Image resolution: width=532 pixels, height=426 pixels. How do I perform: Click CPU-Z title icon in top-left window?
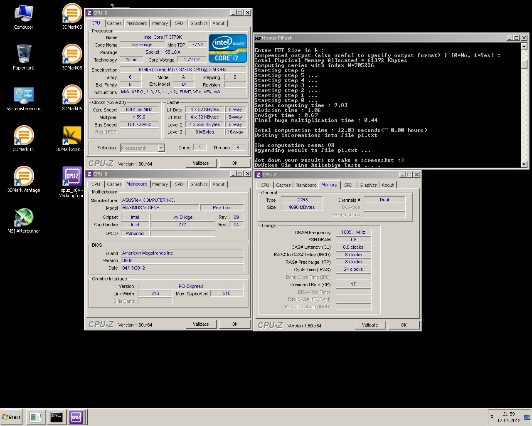tap(89, 13)
